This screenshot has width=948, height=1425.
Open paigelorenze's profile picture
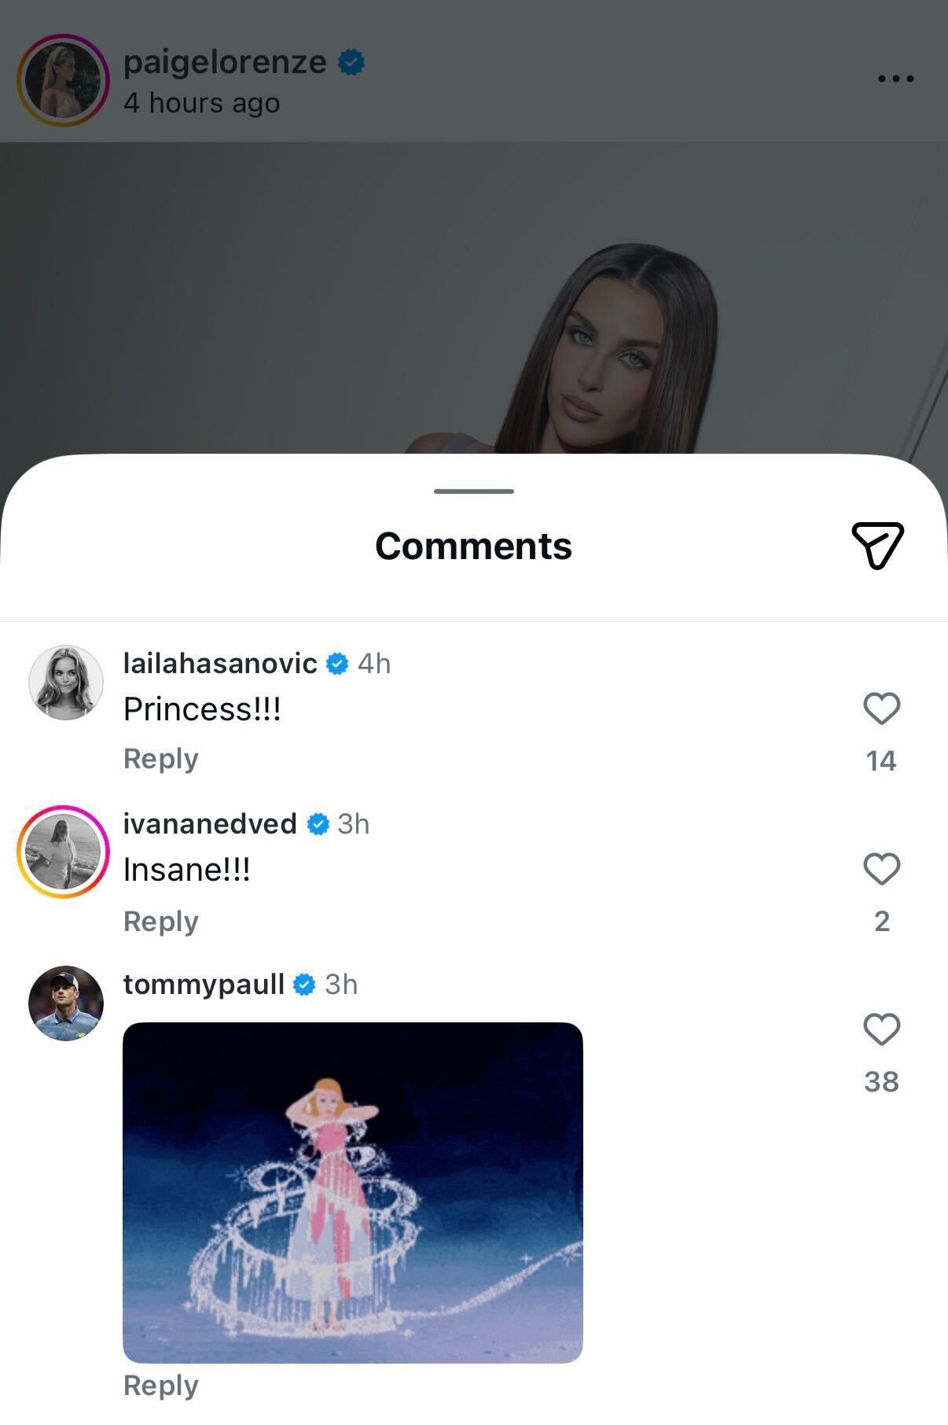pyautogui.click(x=63, y=79)
